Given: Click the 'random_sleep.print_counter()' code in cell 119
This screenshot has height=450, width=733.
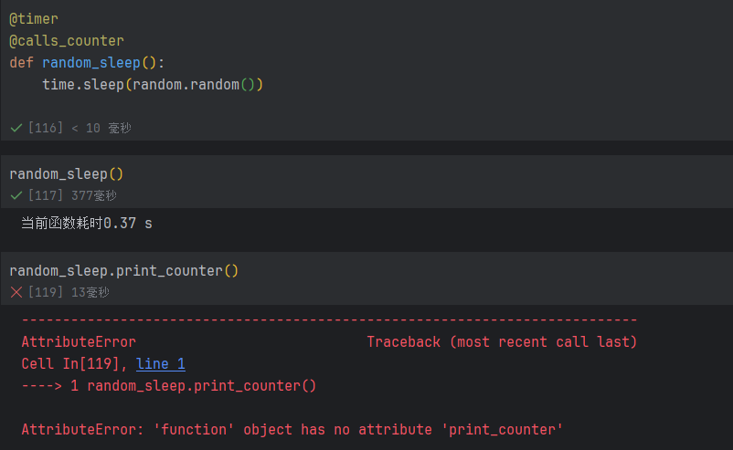Looking at the screenshot, I should [124, 271].
